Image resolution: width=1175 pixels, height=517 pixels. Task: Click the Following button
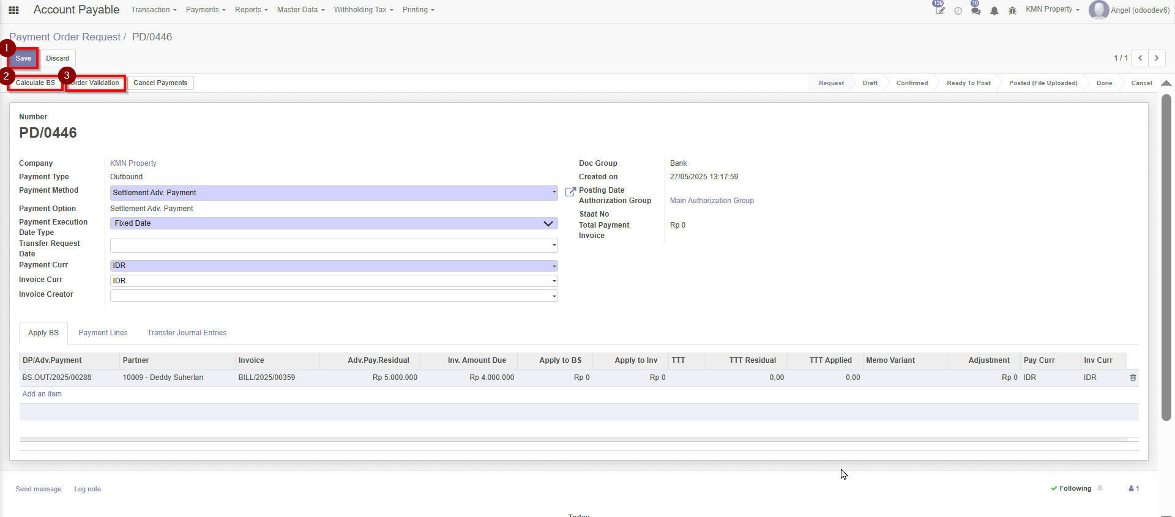[1071, 488]
